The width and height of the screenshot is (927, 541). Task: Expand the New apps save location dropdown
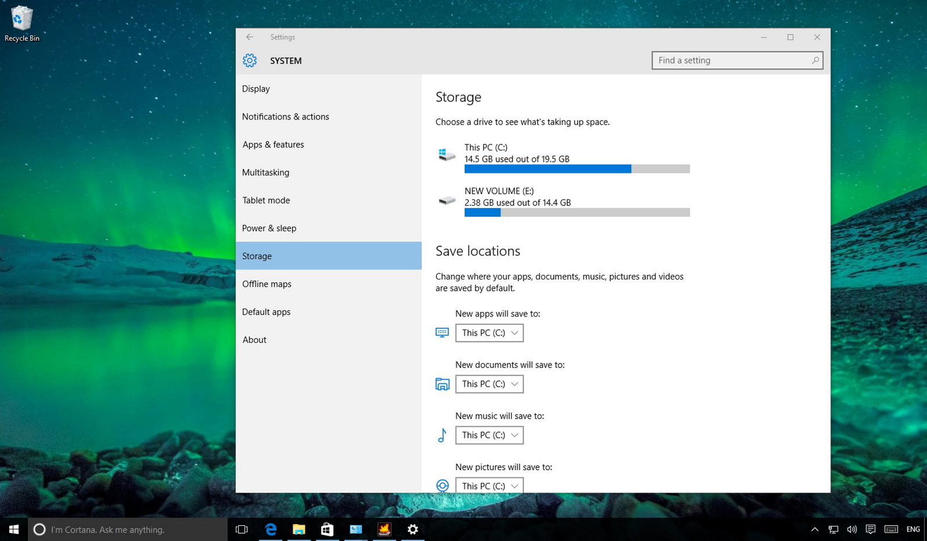(x=490, y=333)
